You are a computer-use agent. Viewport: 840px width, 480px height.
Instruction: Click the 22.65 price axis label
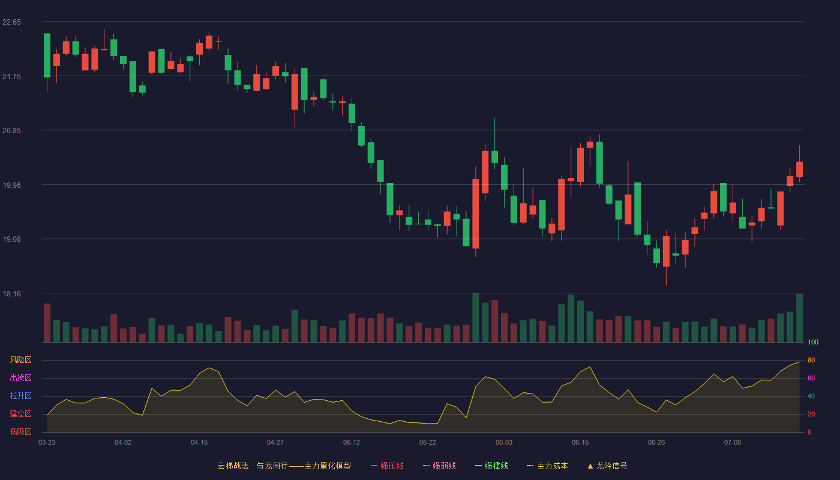tap(12, 22)
